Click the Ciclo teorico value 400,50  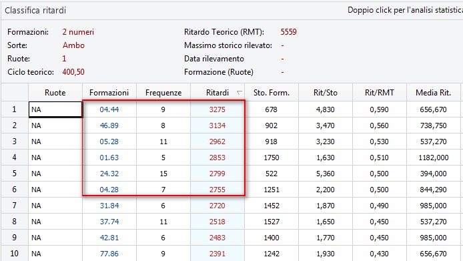pos(73,72)
